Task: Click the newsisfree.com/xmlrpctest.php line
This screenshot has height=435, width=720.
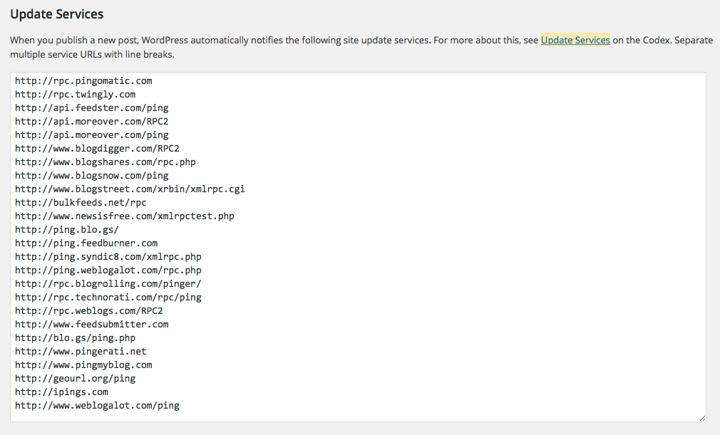Action: click(x=125, y=216)
